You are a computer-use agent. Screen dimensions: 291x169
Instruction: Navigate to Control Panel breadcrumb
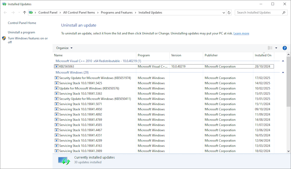click(48, 13)
